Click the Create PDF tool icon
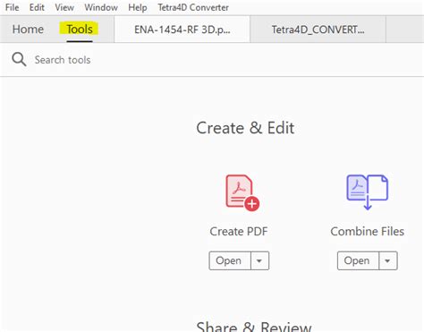Screen dimensions: 424x332 click(x=242, y=192)
